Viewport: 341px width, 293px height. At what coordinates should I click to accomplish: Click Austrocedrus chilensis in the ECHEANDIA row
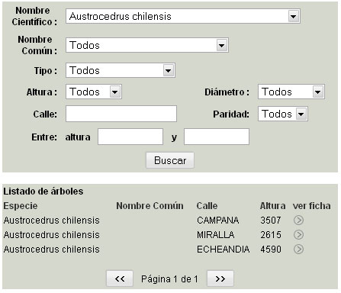(x=51, y=250)
